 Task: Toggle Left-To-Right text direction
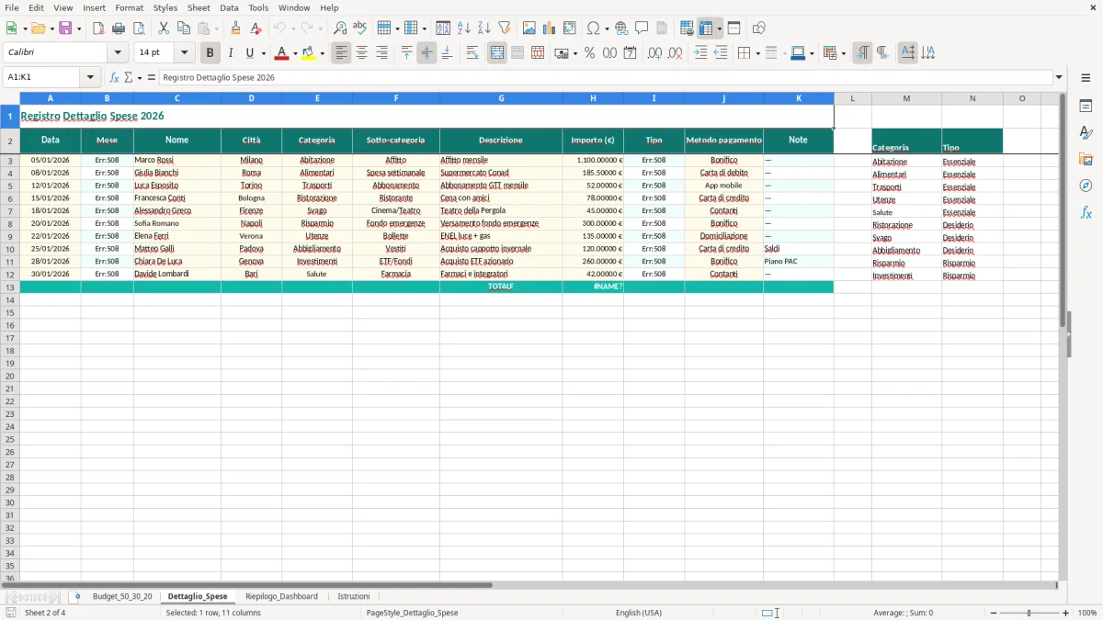pos(862,53)
